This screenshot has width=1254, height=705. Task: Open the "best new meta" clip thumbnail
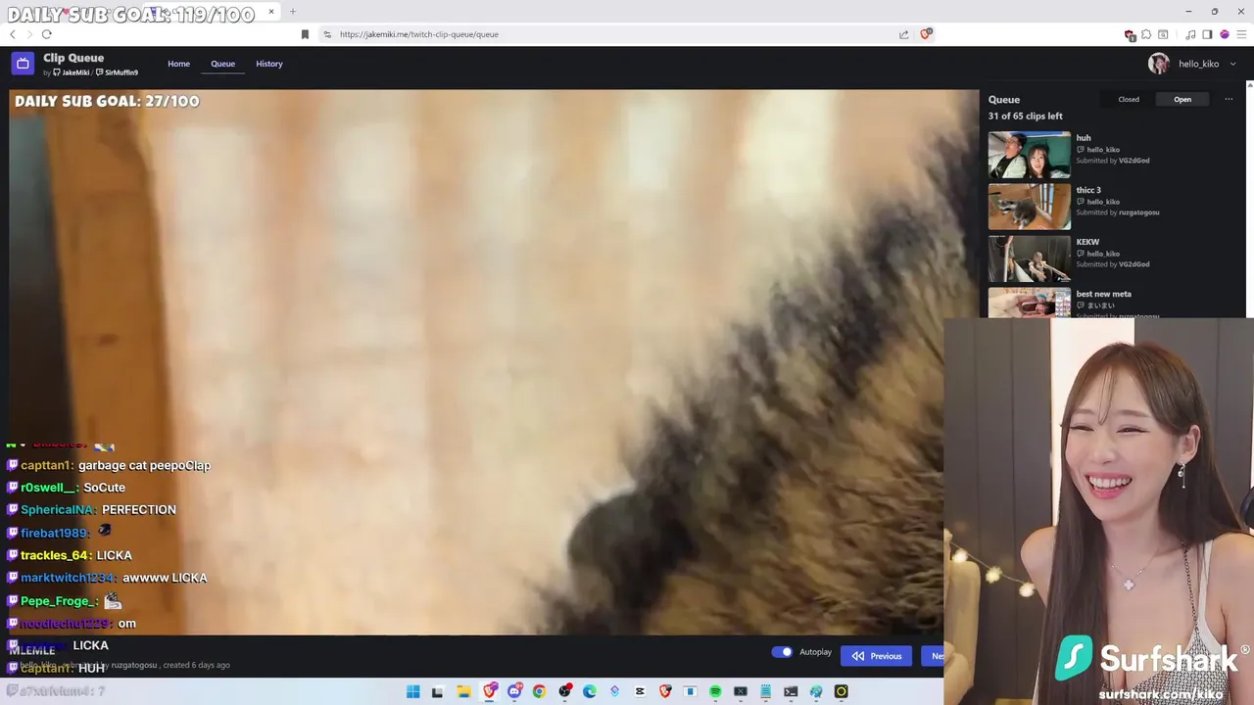pos(1029,303)
